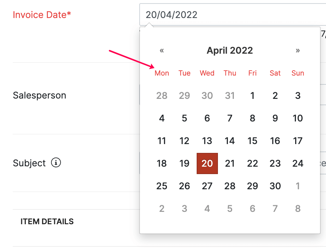Select April 7 in the calendar
This screenshot has height=250, width=326.
pyautogui.click(x=230, y=118)
